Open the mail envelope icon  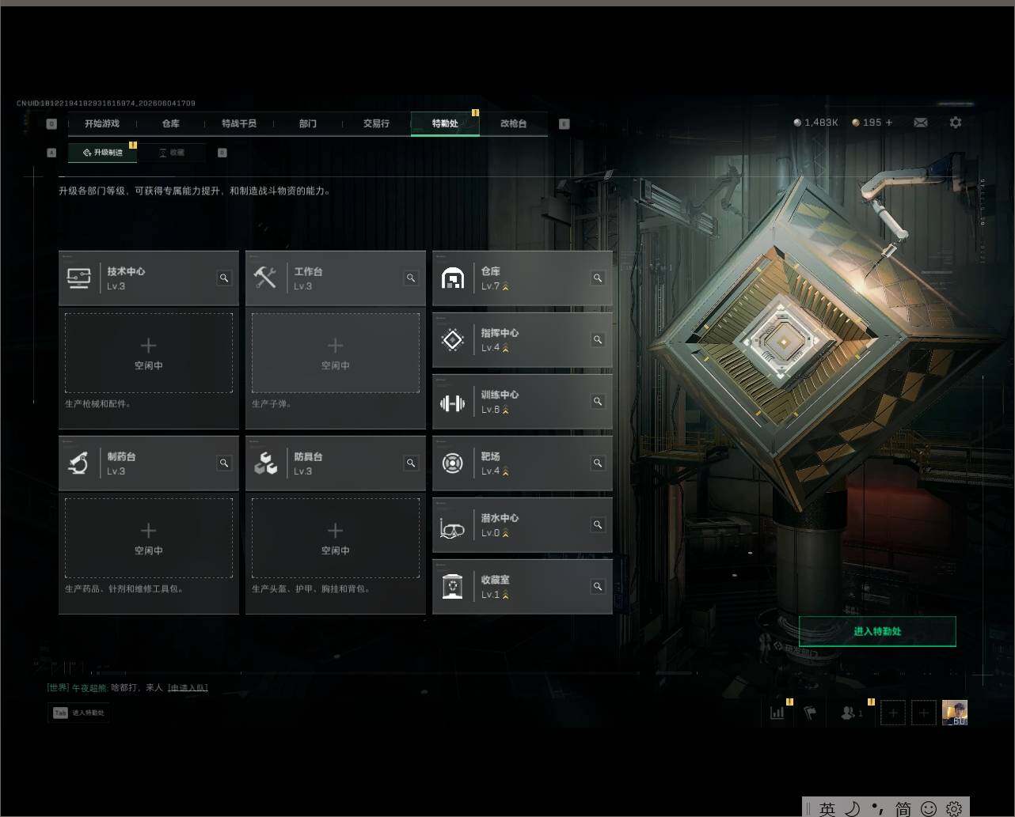pos(921,123)
